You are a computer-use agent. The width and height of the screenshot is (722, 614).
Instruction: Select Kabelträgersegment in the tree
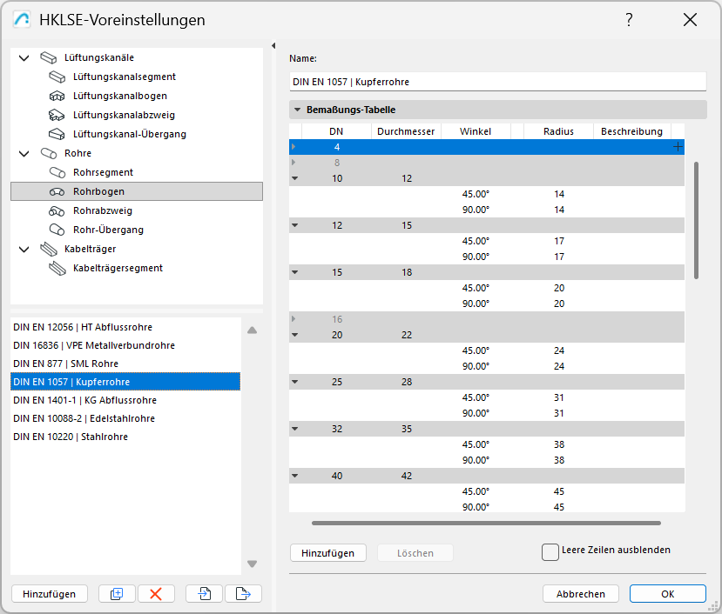(x=118, y=269)
